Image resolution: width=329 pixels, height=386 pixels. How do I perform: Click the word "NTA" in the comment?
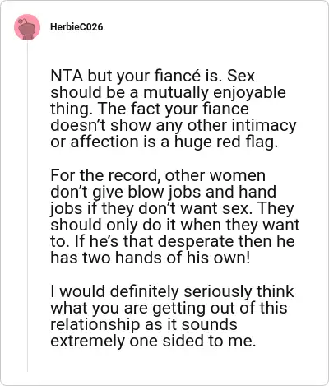click(67, 76)
